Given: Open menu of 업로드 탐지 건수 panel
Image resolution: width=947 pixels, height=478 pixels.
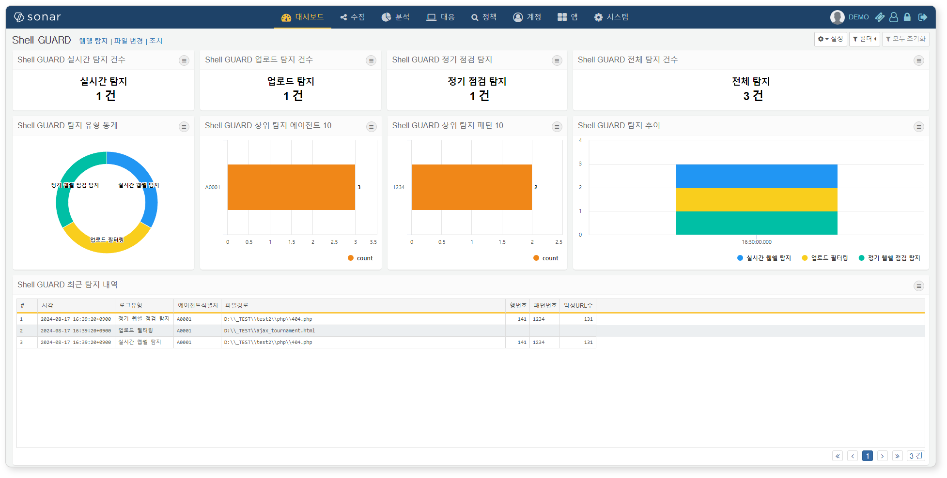Looking at the screenshot, I should click(371, 60).
